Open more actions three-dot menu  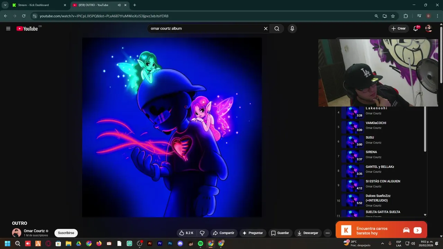coord(327,233)
